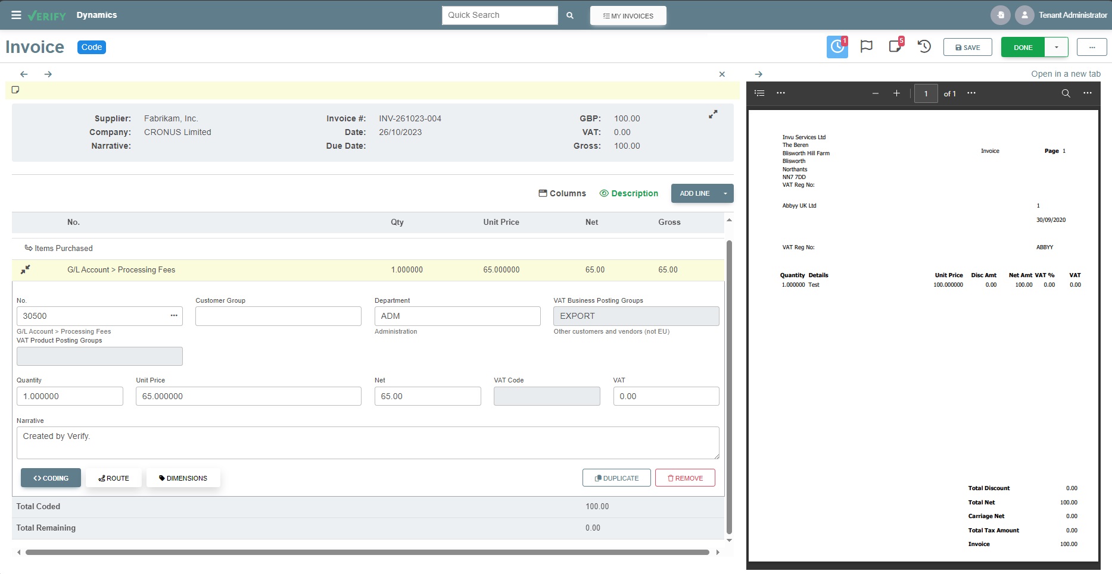
Task: Expand the invoice header details panel
Action: point(713,114)
